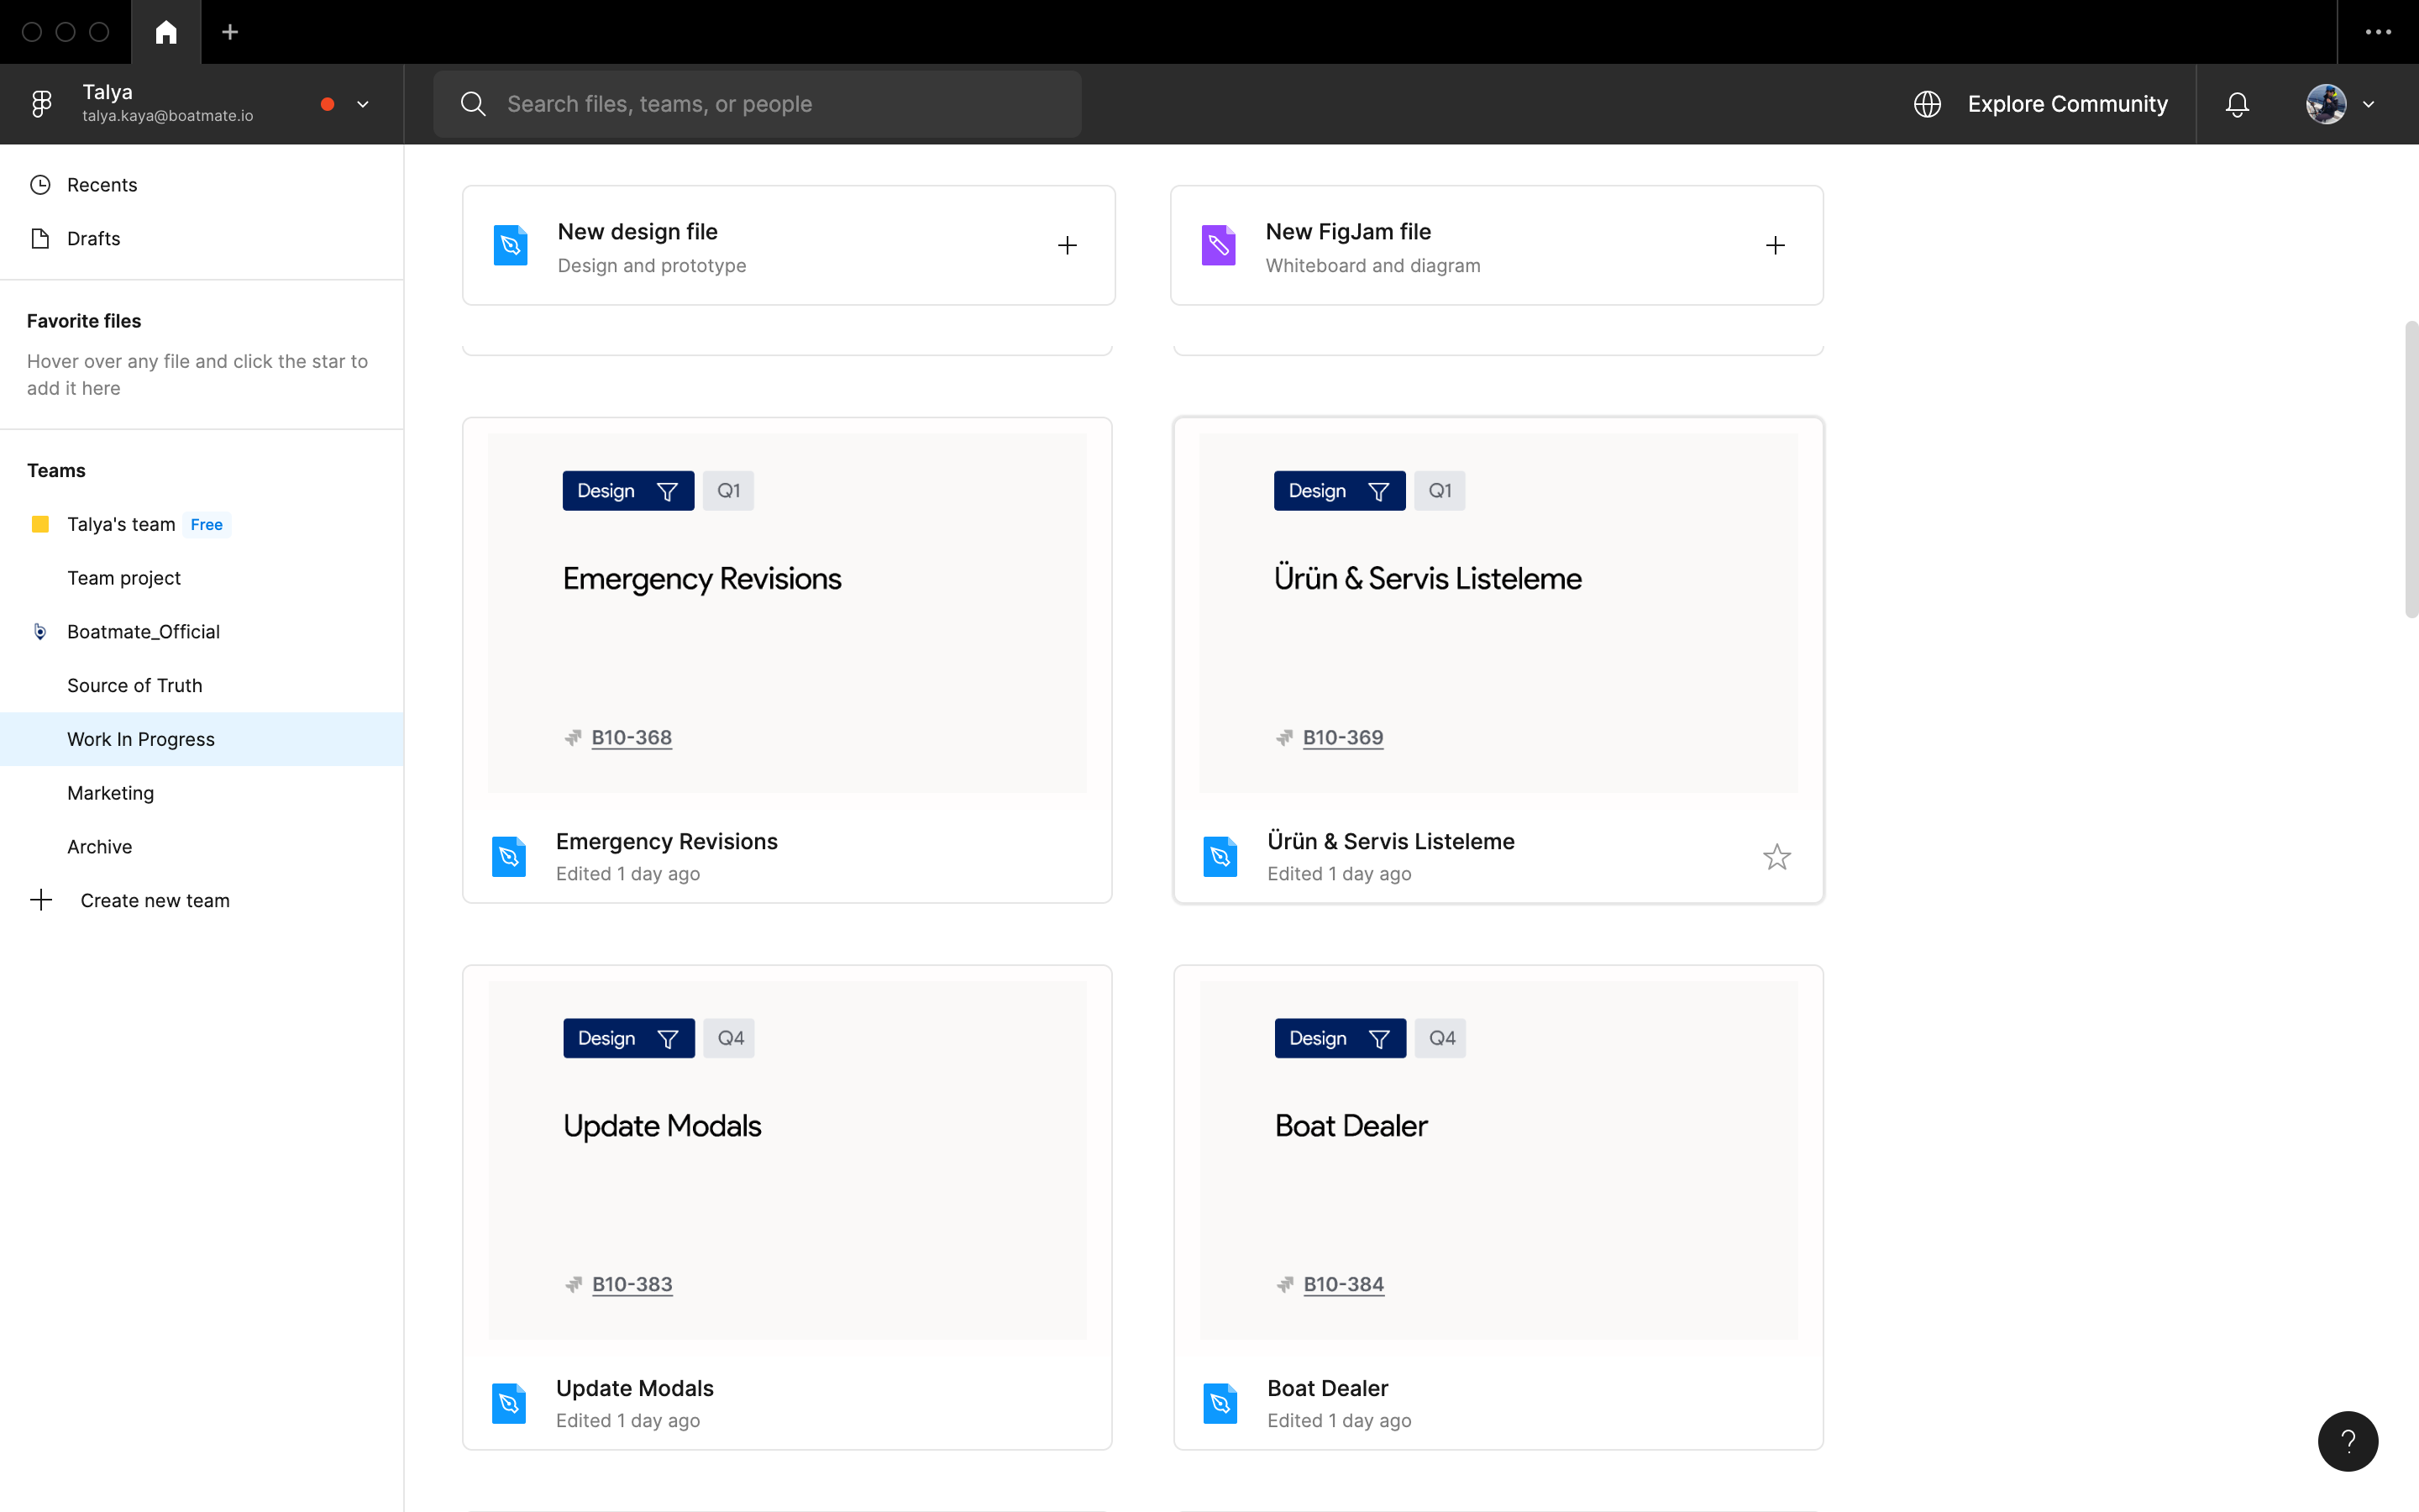Expand the Talya account switcher chevron

coord(363,104)
